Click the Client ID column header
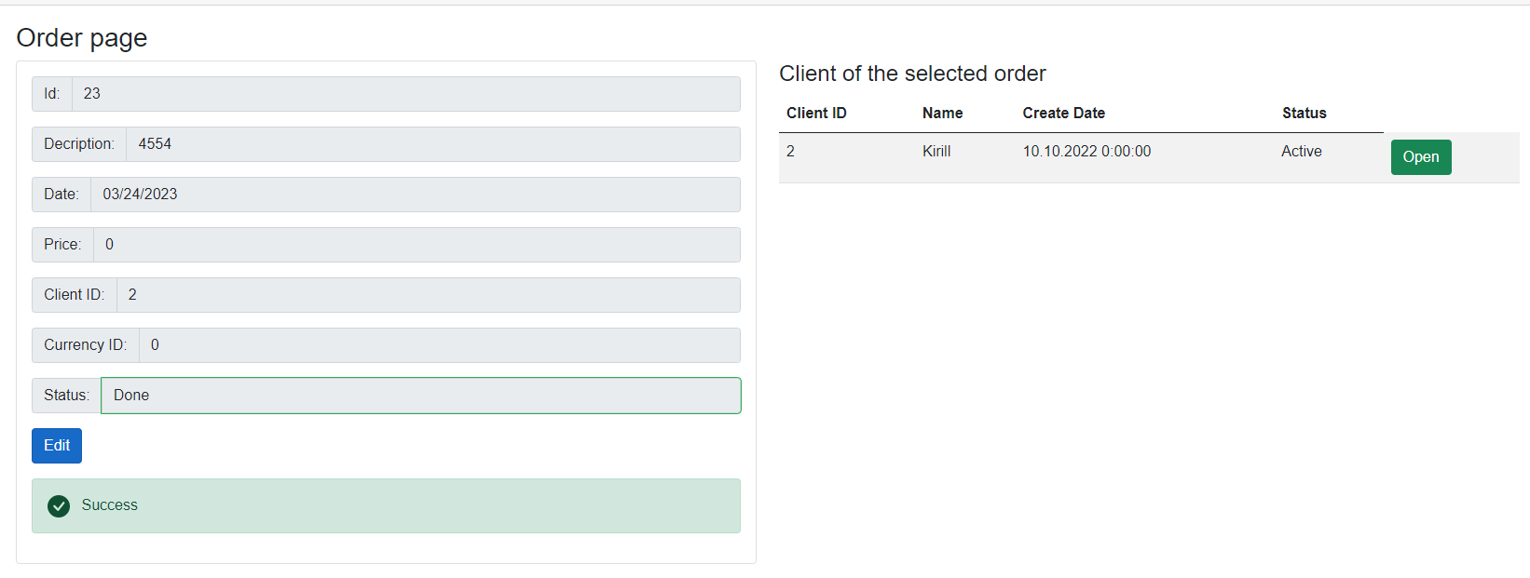The image size is (1530, 578). click(x=816, y=113)
